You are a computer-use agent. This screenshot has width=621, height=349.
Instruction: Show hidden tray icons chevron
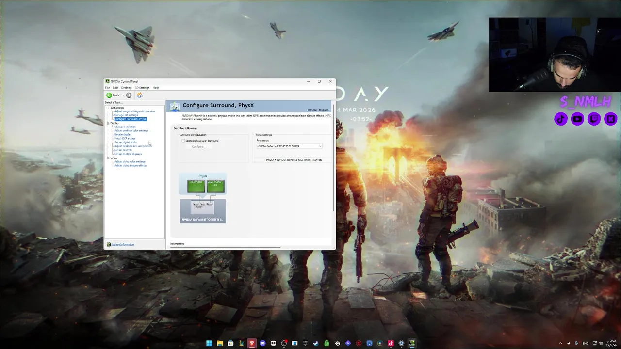point(561,343)
